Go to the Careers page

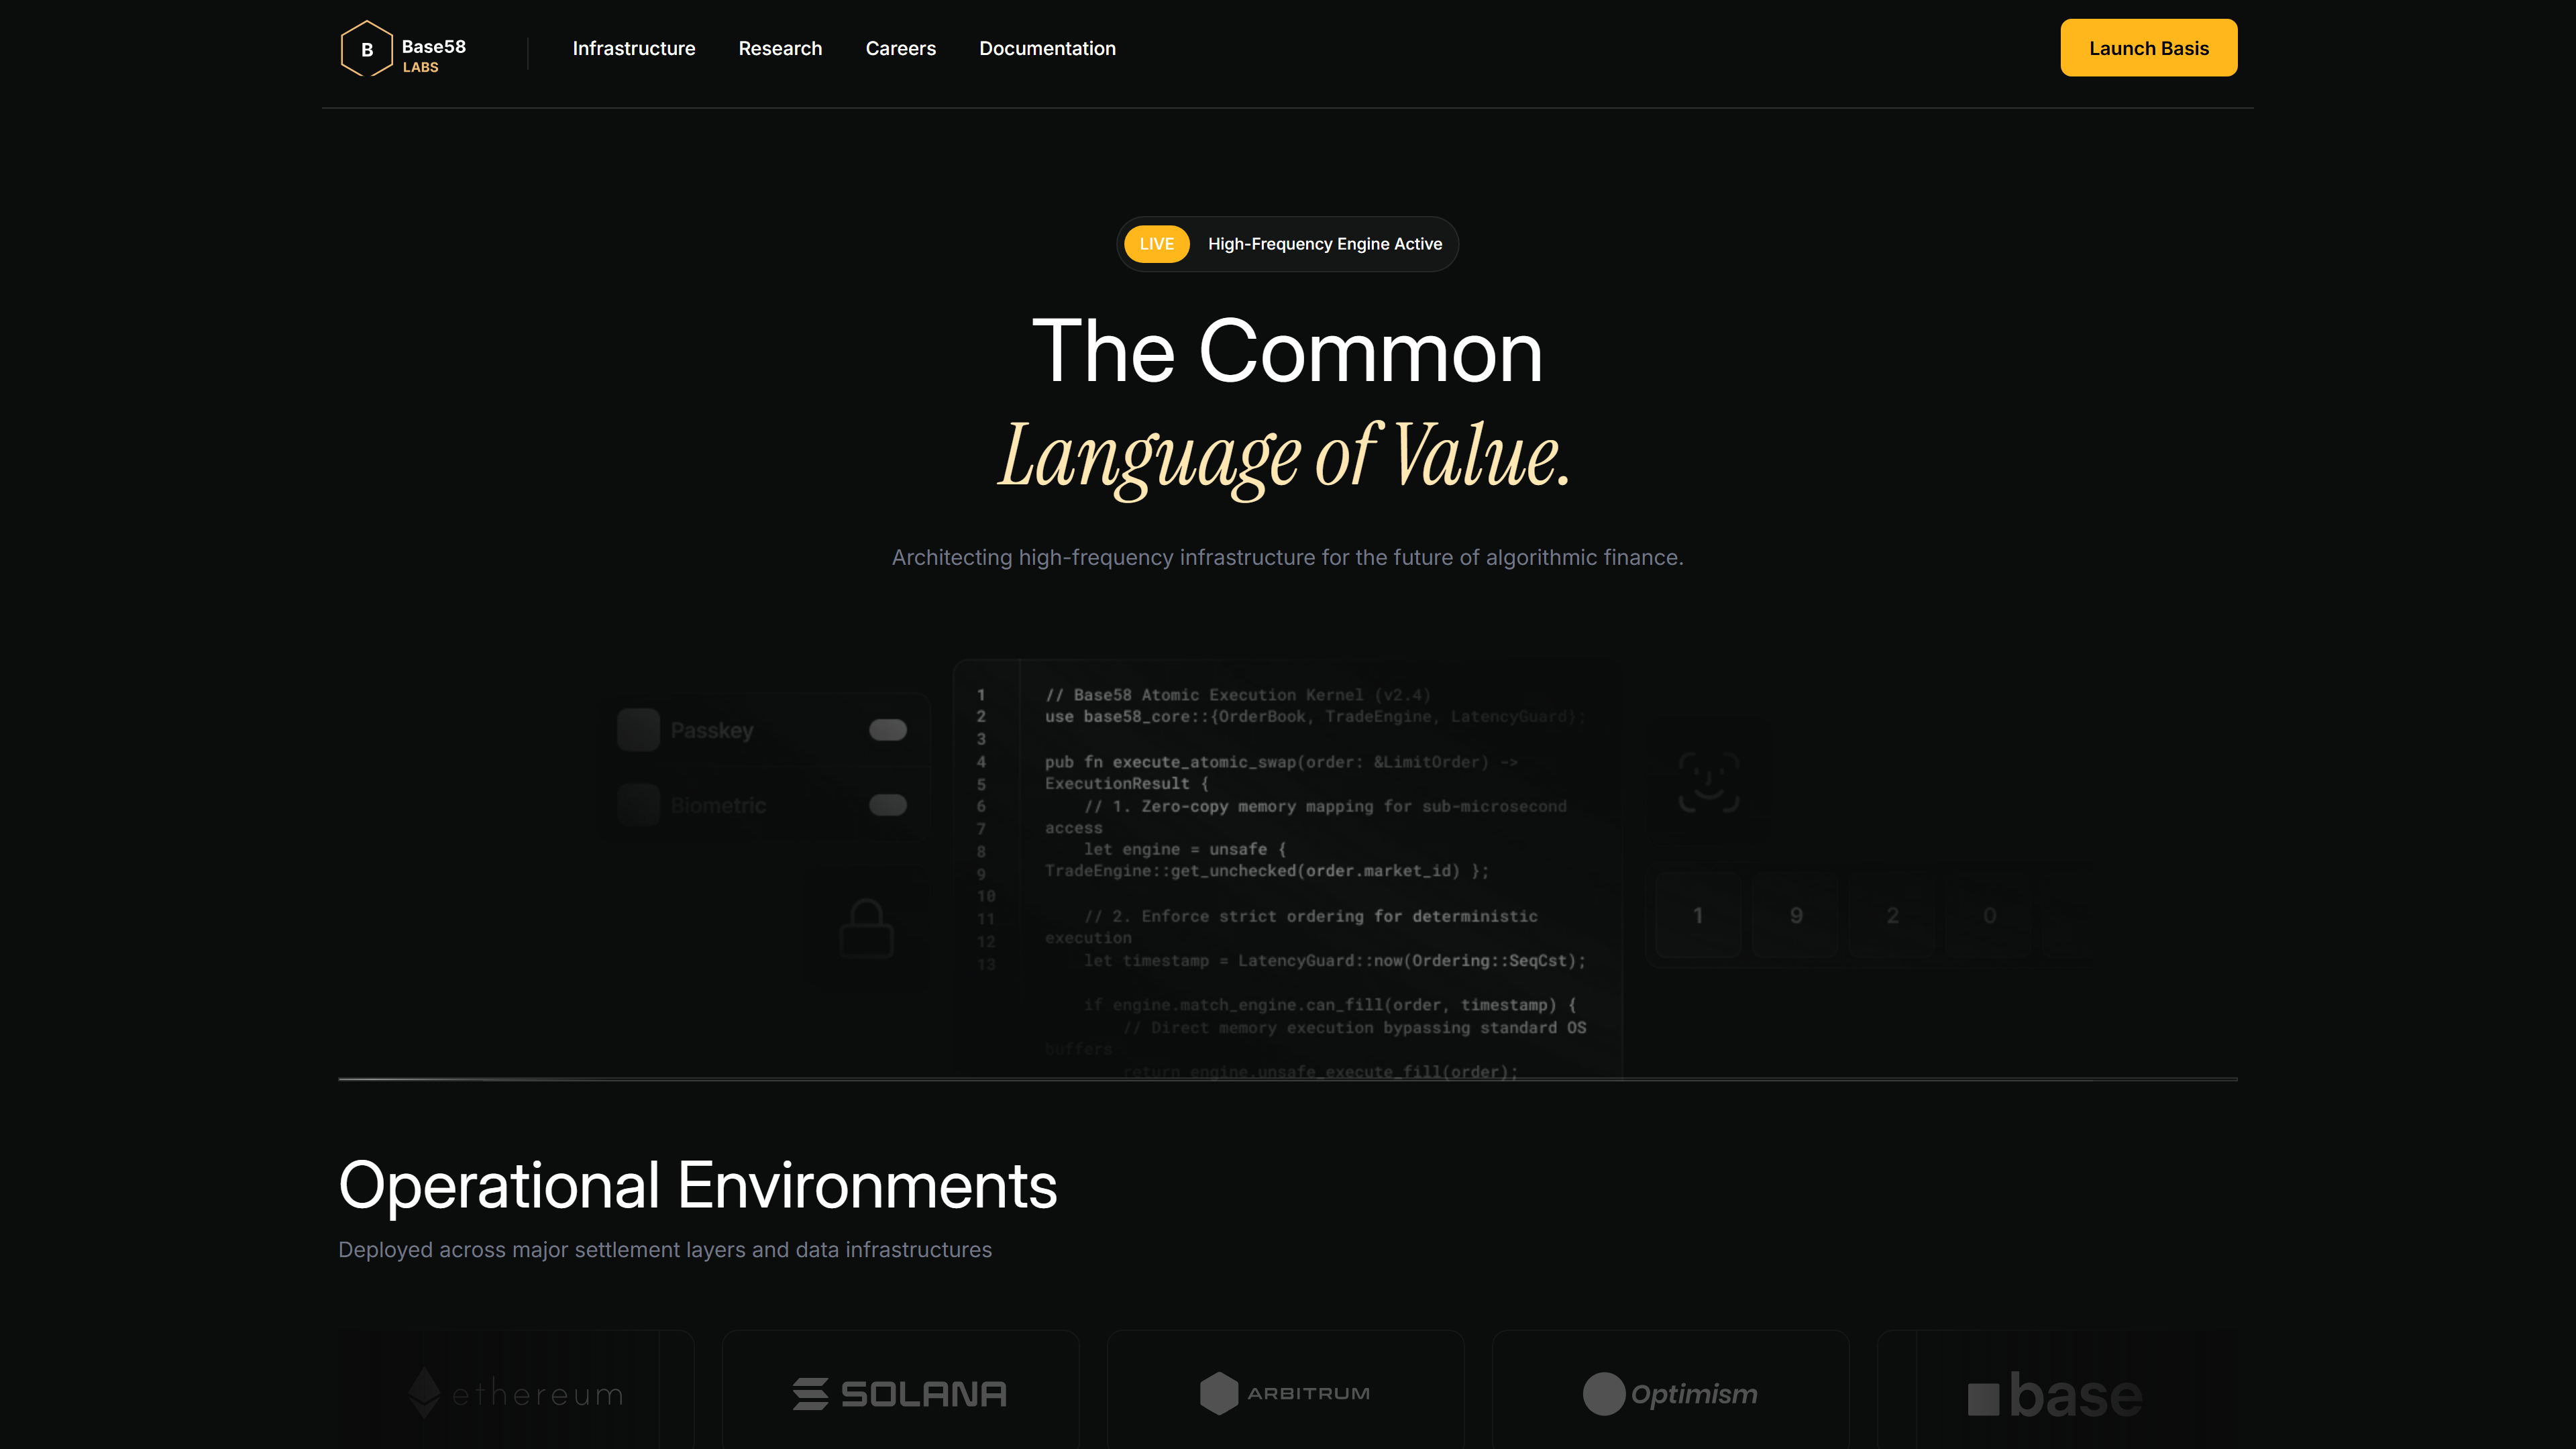[x=900, y=48]
